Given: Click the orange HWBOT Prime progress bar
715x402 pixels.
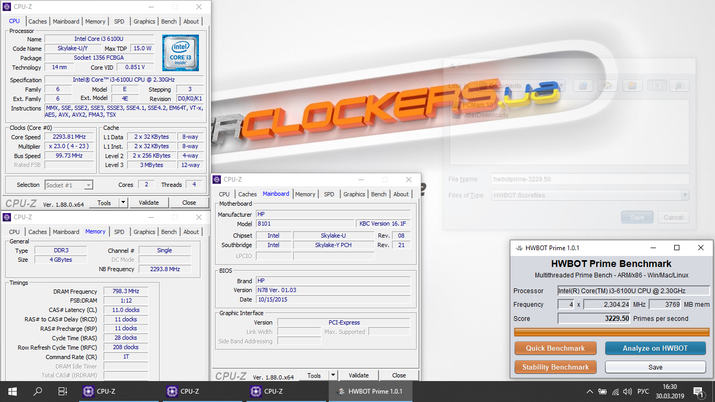Looking at the screenshot, I should 612,332.
